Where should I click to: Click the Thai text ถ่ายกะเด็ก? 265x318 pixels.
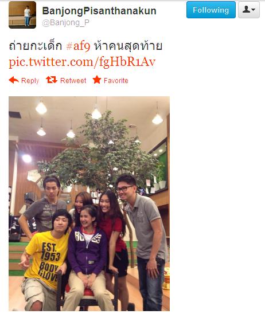coord(36,46)
